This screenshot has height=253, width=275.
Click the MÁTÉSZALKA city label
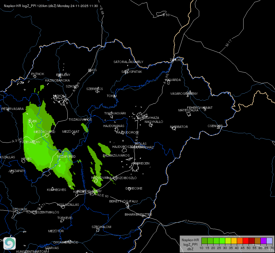coord(188,110)
